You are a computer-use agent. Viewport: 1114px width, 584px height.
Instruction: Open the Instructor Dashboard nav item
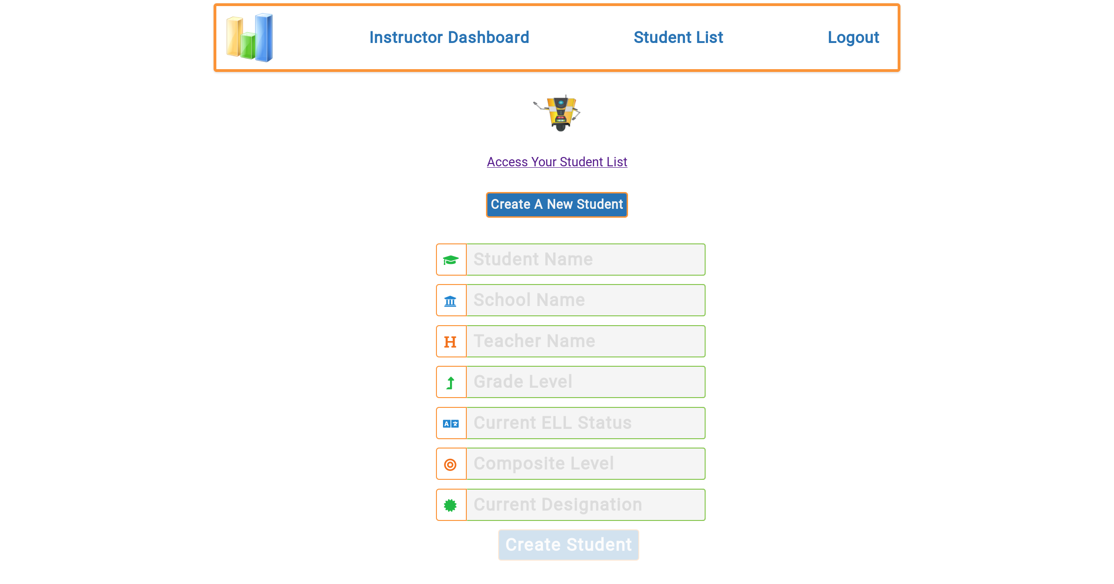click(449, 37)
